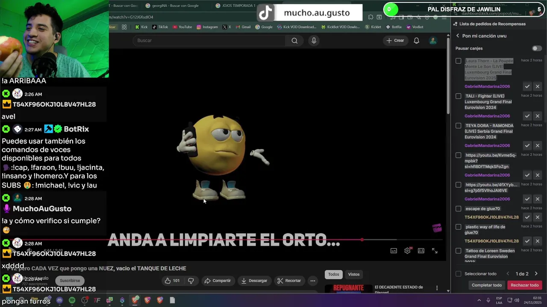
Task: Click the taskbar microphone tray icon
Action: coord(488,300)
